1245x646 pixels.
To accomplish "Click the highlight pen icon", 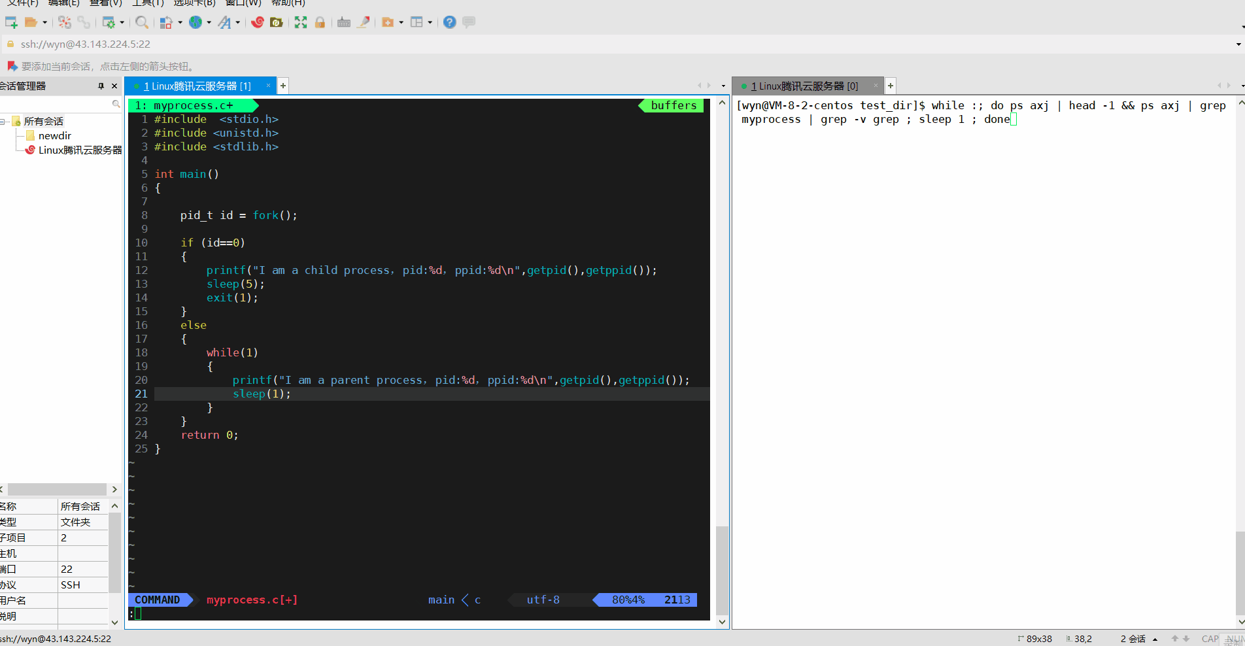I will [364, 22].
